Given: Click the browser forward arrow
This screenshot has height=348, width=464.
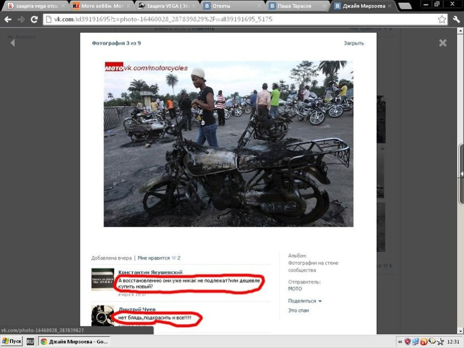Looking at the screenshot, I should point(21,20).
